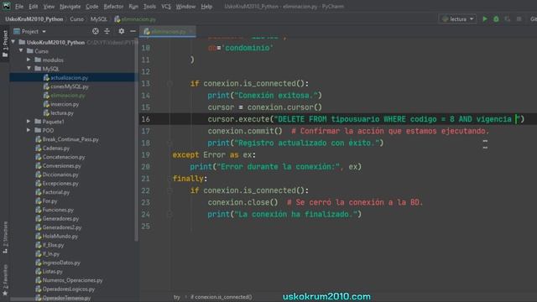Collapse the Curso folder
This screenshot has height=302, width=537.
[x=21, y=51]
